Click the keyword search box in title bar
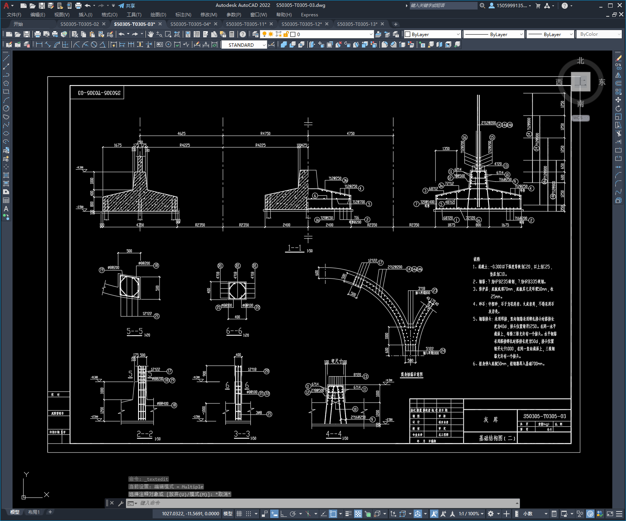The image size is (626, 521). 443,6
